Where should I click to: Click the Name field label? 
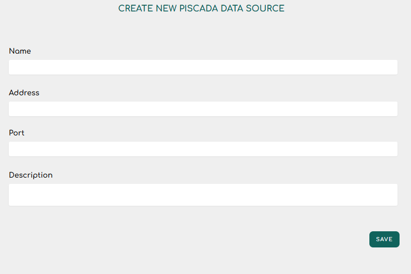tap(20, 51)
